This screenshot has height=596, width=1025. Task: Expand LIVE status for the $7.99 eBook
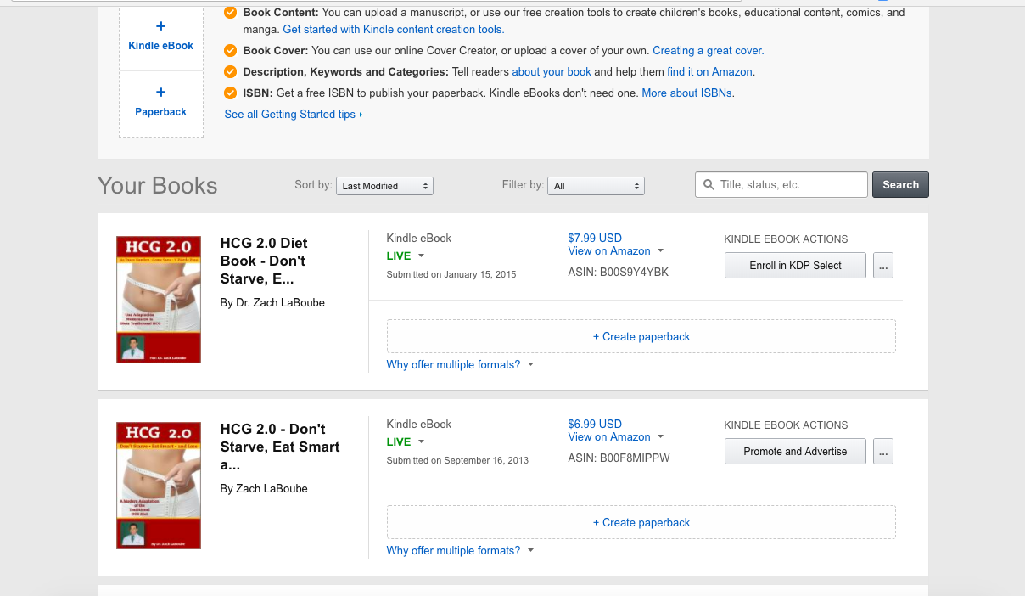pyautogui.click(x=406, y=256)
